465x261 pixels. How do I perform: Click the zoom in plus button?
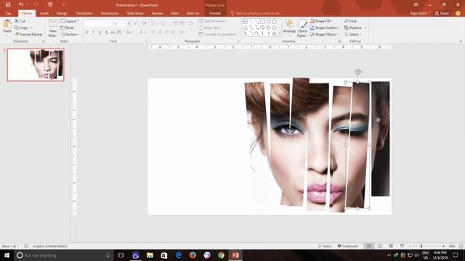tap(443, 246)
